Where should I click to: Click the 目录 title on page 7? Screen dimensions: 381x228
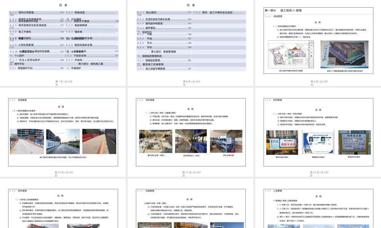[63, 5]
